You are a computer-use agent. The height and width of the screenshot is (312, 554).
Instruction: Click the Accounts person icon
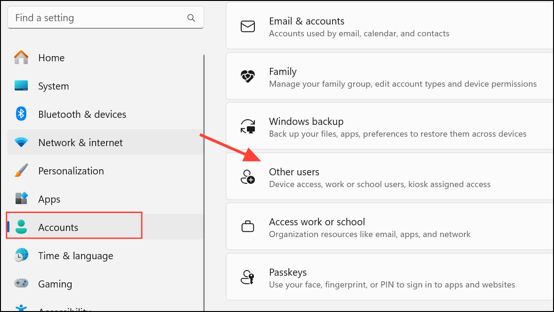click(21, 227)
